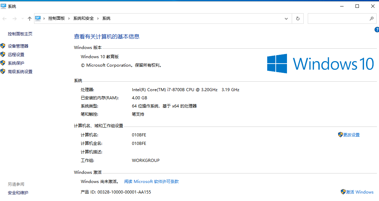379x201 pixels.
Task: Expand the chevron after 控制面板 breadcrumb
Action: (69, 18)
